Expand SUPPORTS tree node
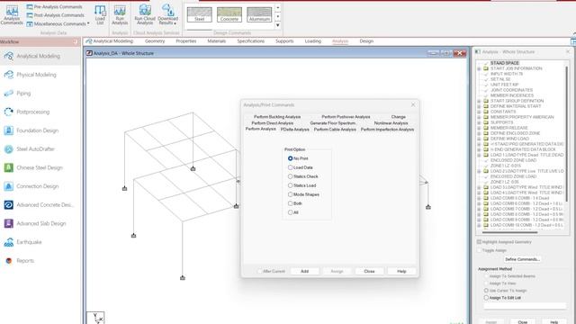 (x=479, y=122)
